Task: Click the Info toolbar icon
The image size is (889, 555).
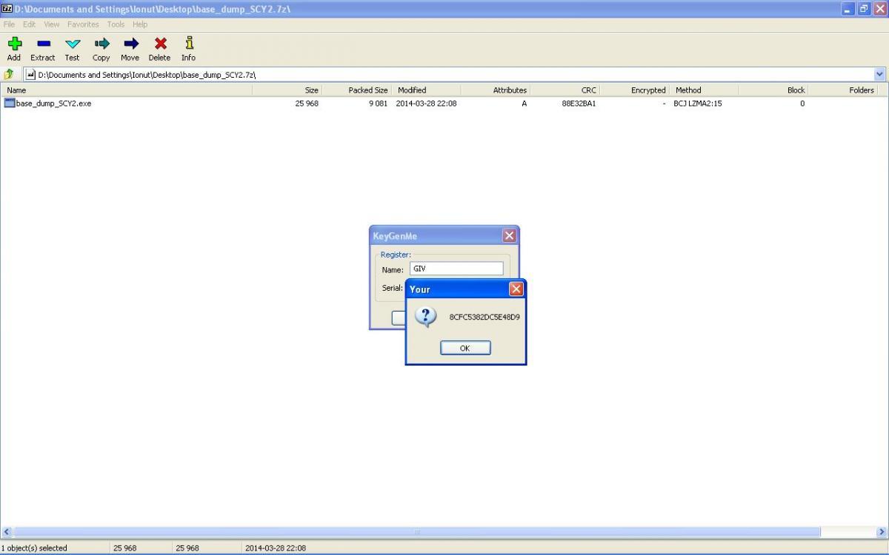Action: [189, 43]
